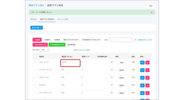Screen dimensions: 184x100
Task: Toggle 販売中 status for メロンソーダ
Action: coord(122,78)
